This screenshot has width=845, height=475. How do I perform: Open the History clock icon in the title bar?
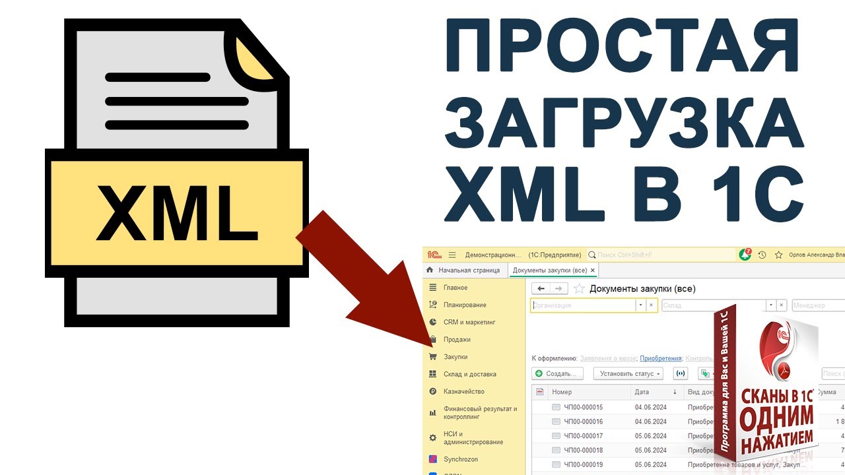(x=762, y=255)
